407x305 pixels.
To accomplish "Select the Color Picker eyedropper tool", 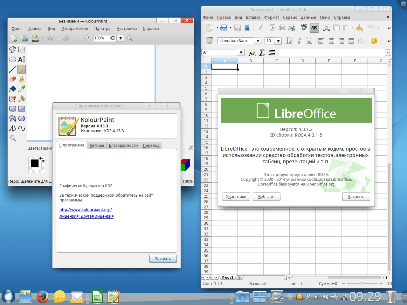I will coord(22,89).
